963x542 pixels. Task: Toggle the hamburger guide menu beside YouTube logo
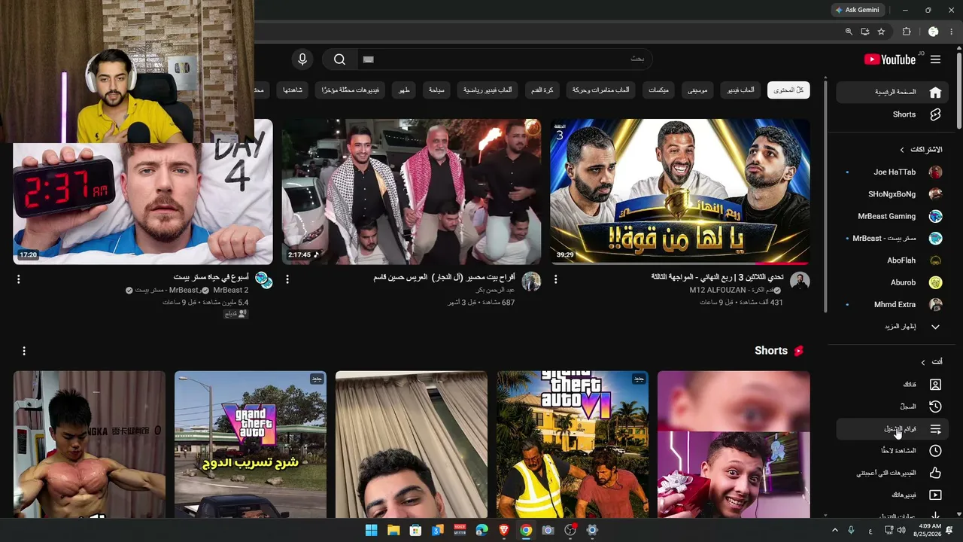[935, 59]
